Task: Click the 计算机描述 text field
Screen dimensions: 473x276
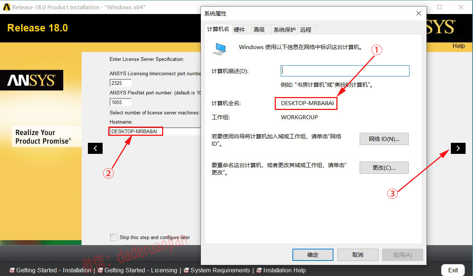Action: [345, 71]
